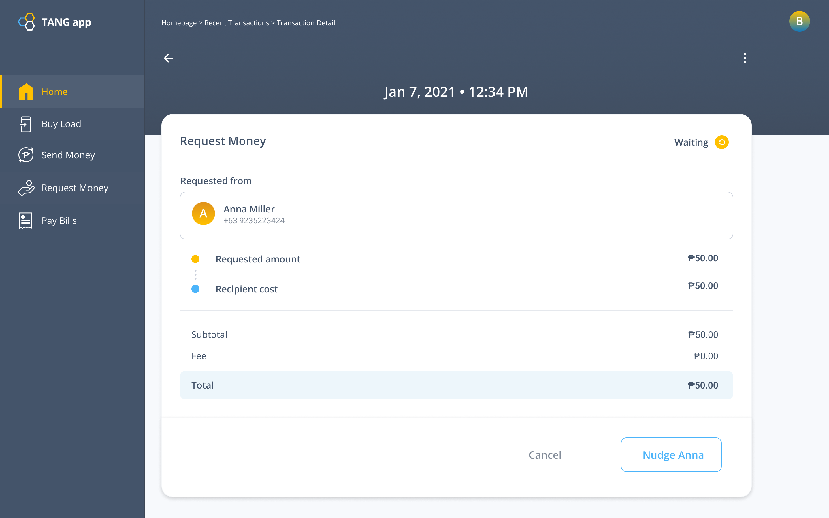829x518 pixels.
Task: Click the Request Money hand icon
Action: click(27, 188)
